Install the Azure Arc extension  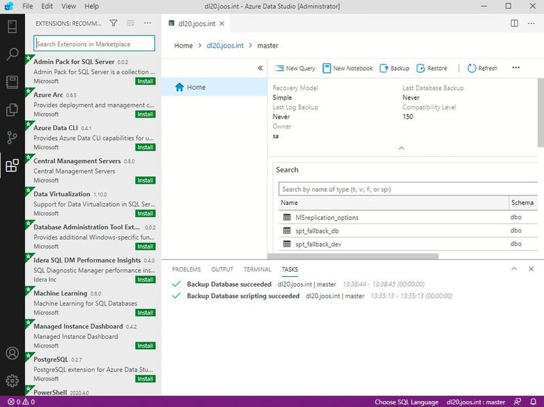[145, 114]
